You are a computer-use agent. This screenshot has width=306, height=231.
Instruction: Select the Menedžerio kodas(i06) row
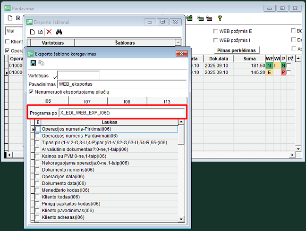point(109,190)
